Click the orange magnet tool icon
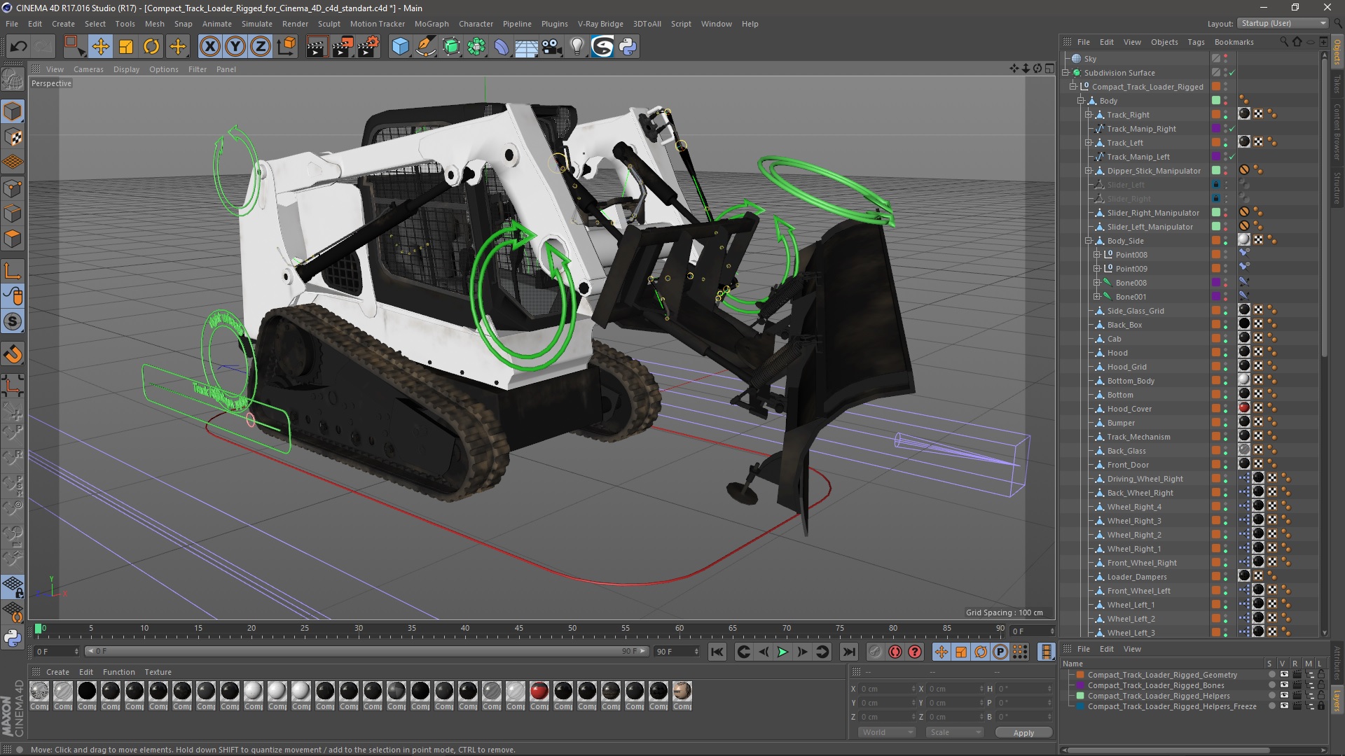Screen dimensions: 1345x756 [x=13, y=354]
